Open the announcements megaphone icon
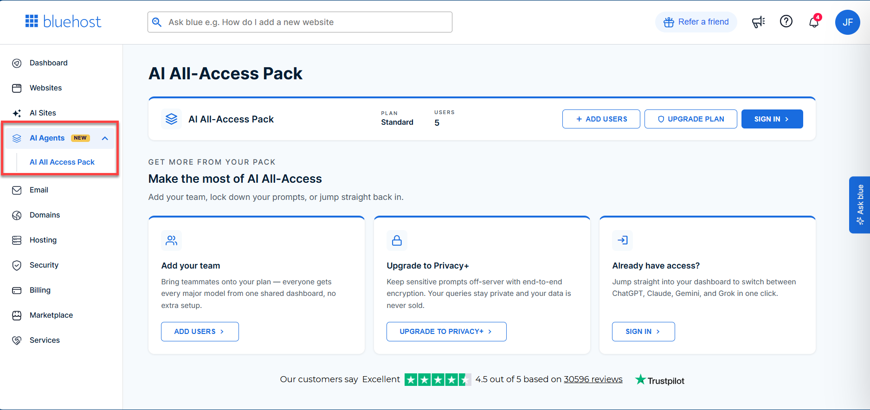 click(758, 22)
